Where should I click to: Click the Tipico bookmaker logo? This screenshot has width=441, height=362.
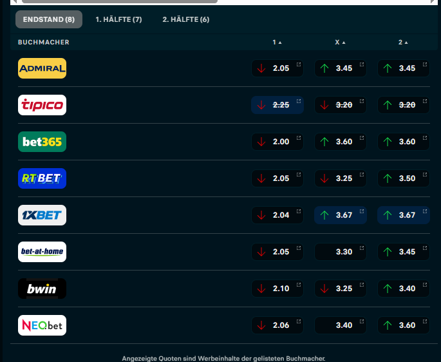pyautogui.click(x=42, y=105)
